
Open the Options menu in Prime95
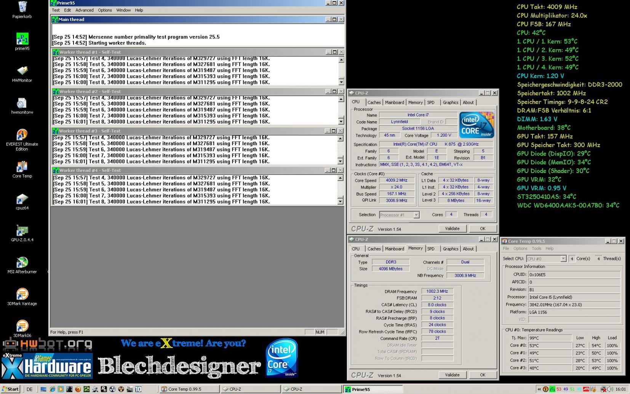click(105, 10)
